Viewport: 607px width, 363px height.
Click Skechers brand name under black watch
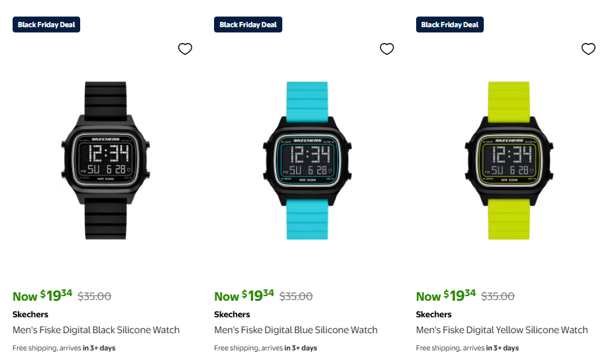click(30, 314)
